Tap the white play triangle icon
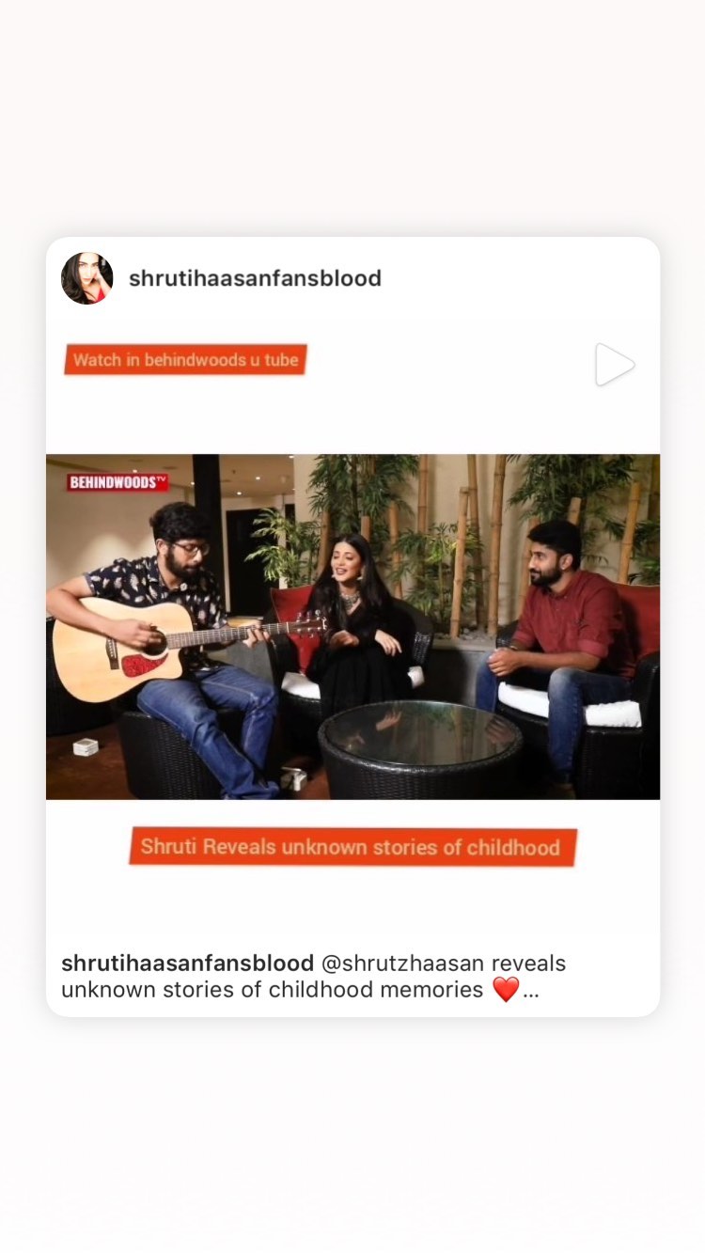The image size is (705, 1254). [x=615, y=365]
